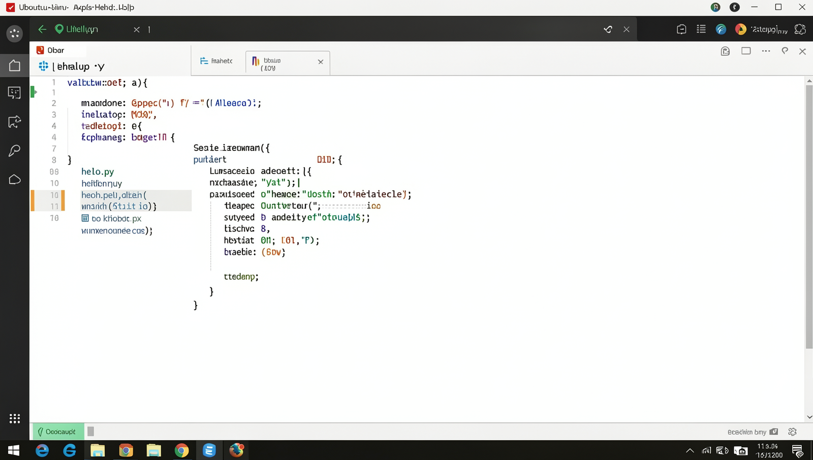Click the scrollbar down arrow
The width and height of the screenshot is (813, 460).
click(x=809, y=417)
